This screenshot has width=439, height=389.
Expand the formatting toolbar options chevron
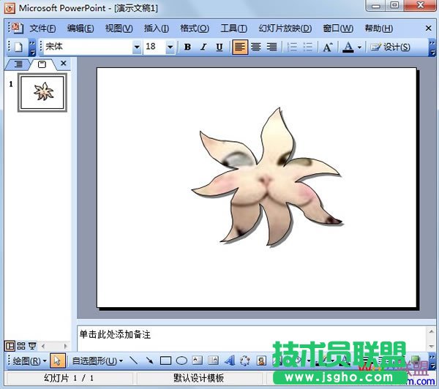pyautogui.click(x=432, y=48)
